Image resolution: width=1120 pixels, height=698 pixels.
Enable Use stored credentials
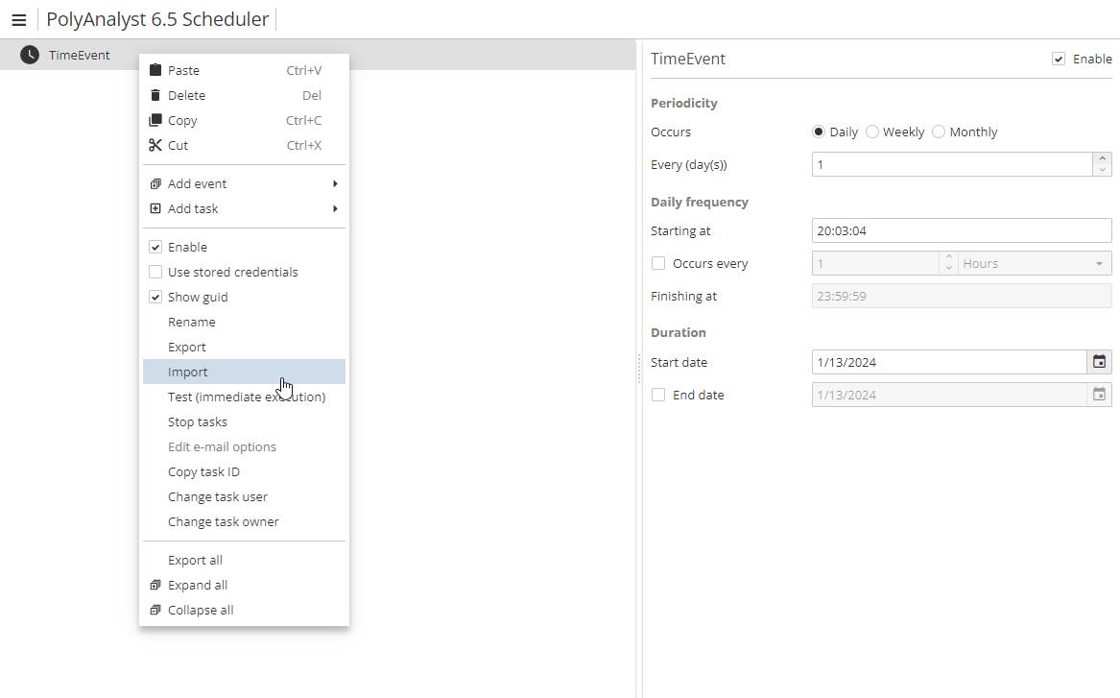(x=155, y=272)
